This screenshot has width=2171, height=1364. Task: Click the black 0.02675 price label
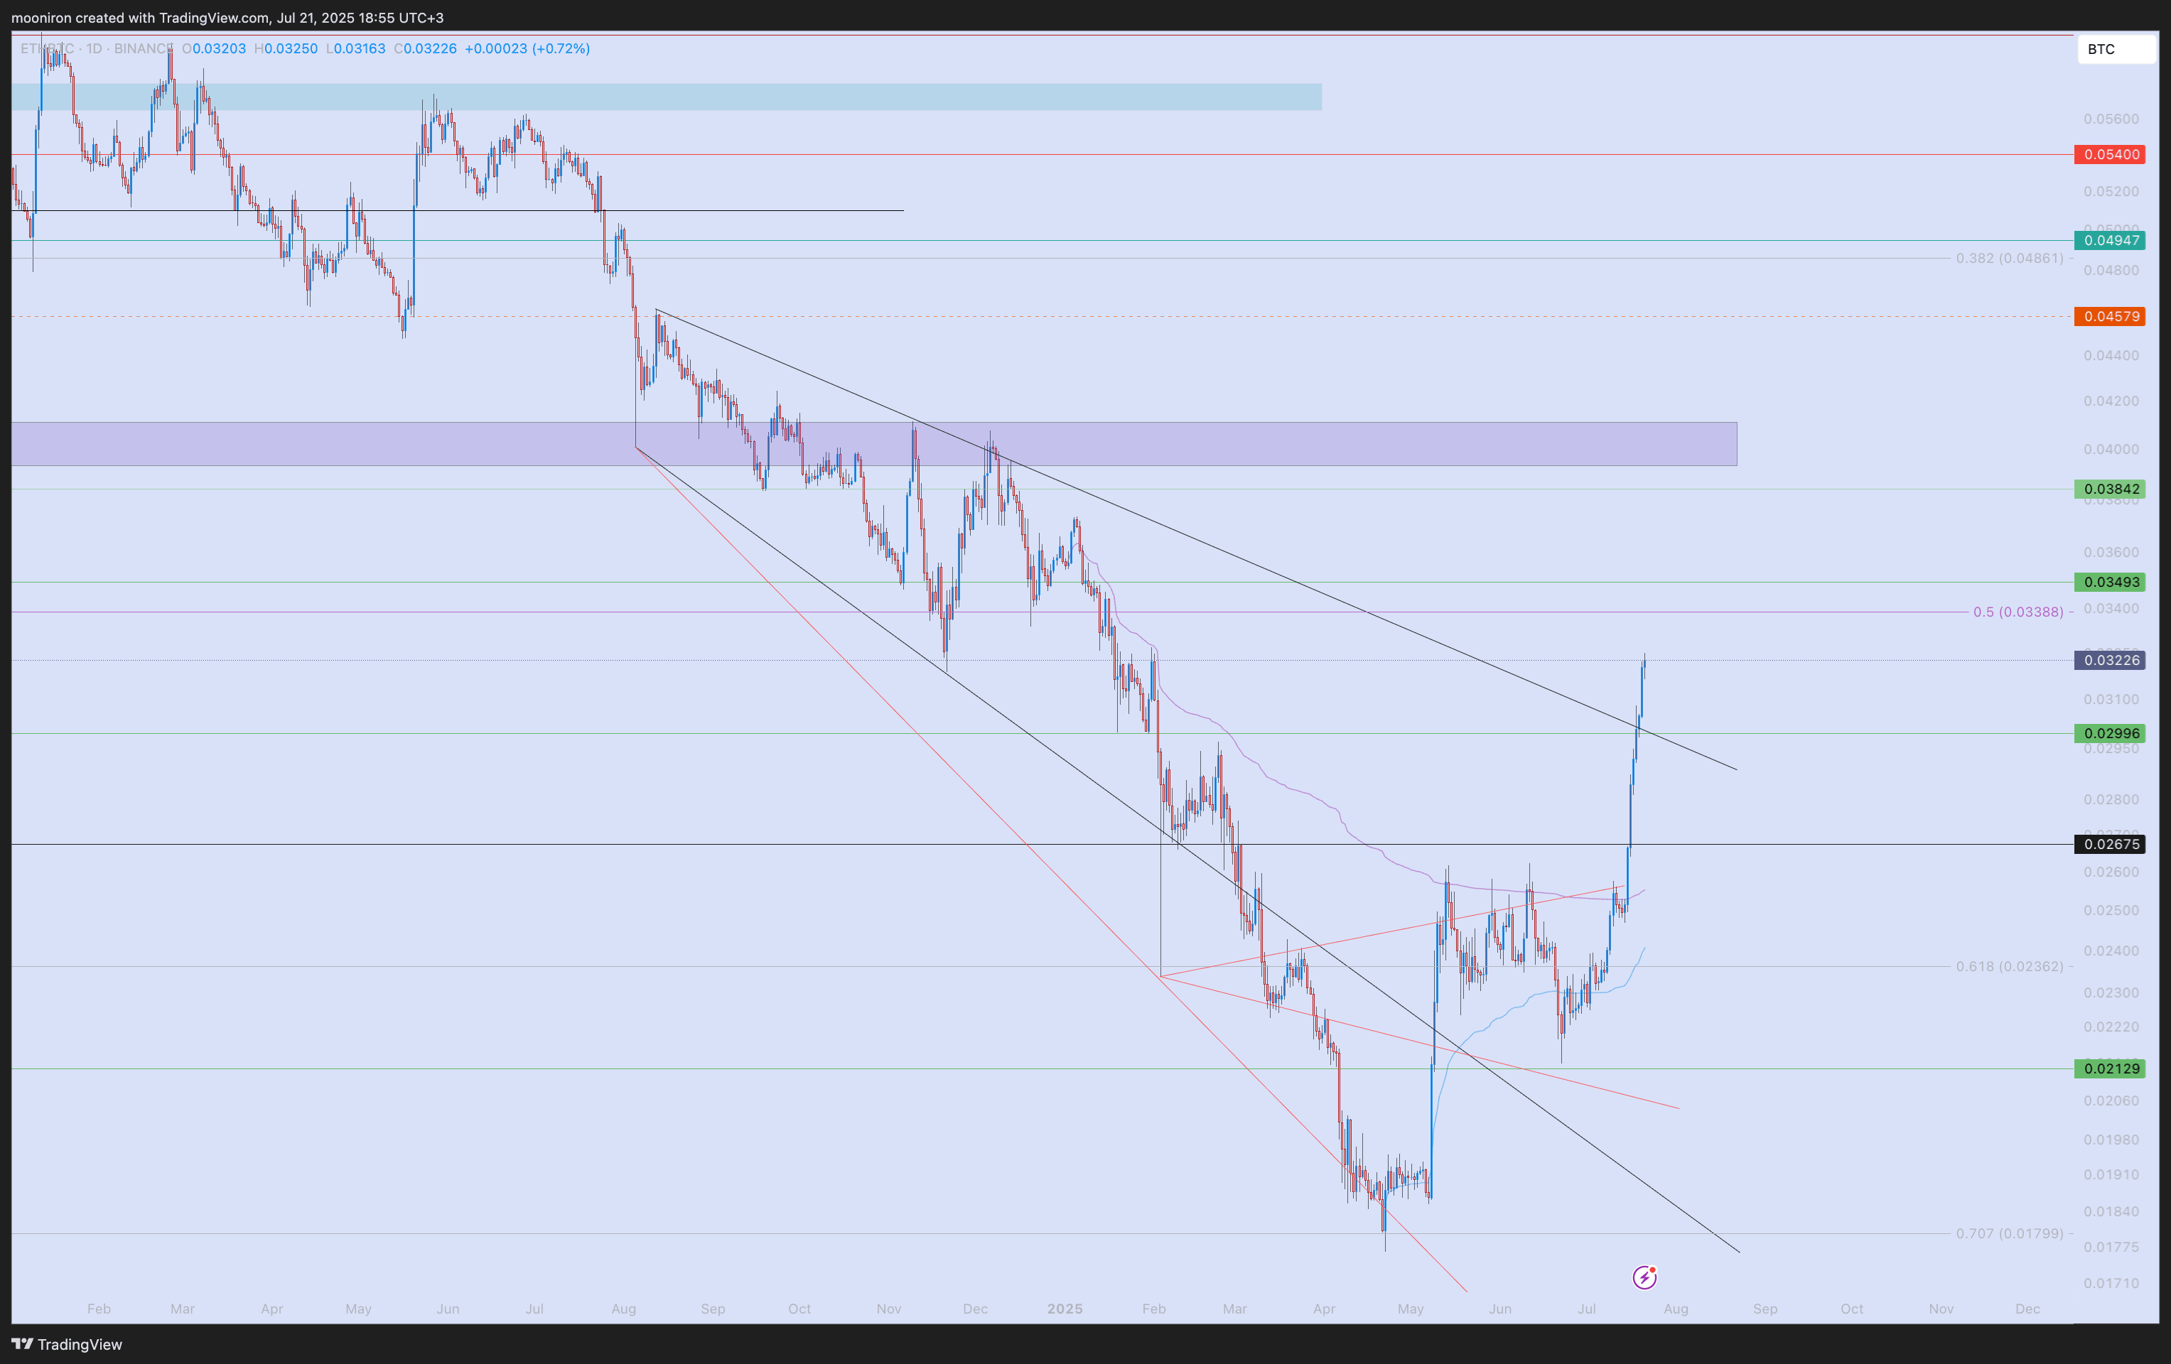point(2110,845)
